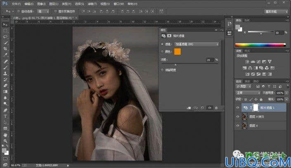
Task: Delete the adjustment via Properties trash icon
Action: coord(216,108)
